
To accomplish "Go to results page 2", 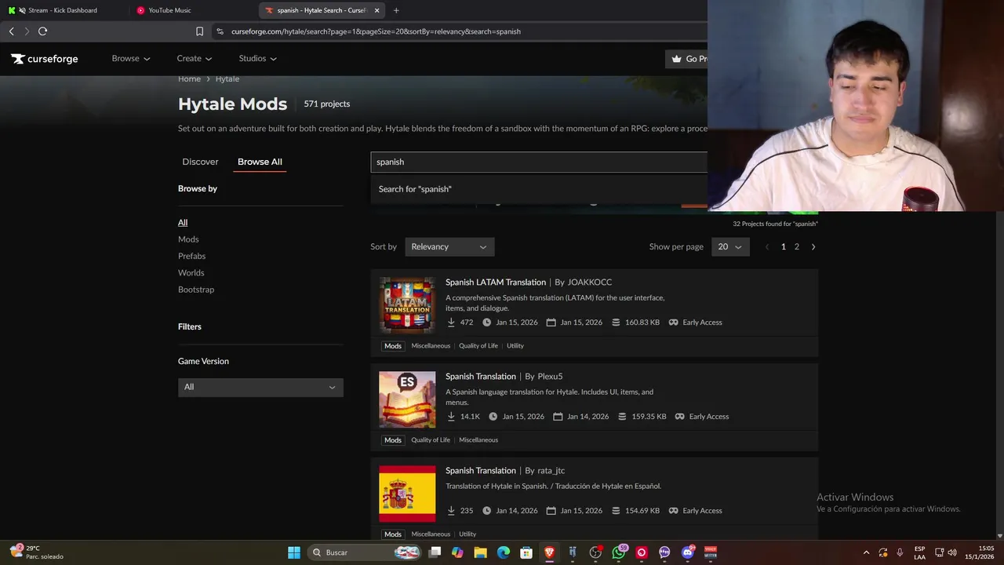I will [797, 246].
